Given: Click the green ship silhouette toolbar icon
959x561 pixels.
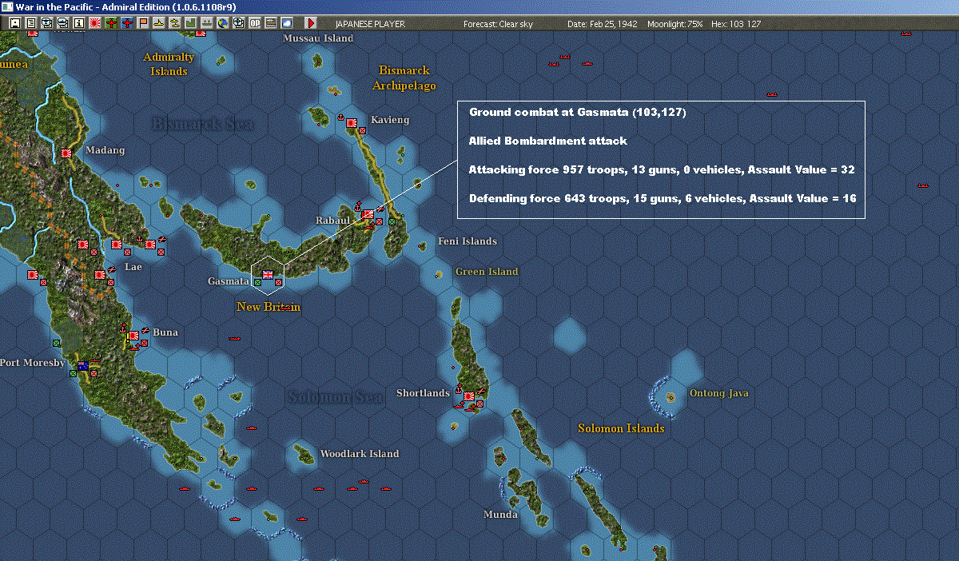Looking at the screenshot, I should [207, 23].
